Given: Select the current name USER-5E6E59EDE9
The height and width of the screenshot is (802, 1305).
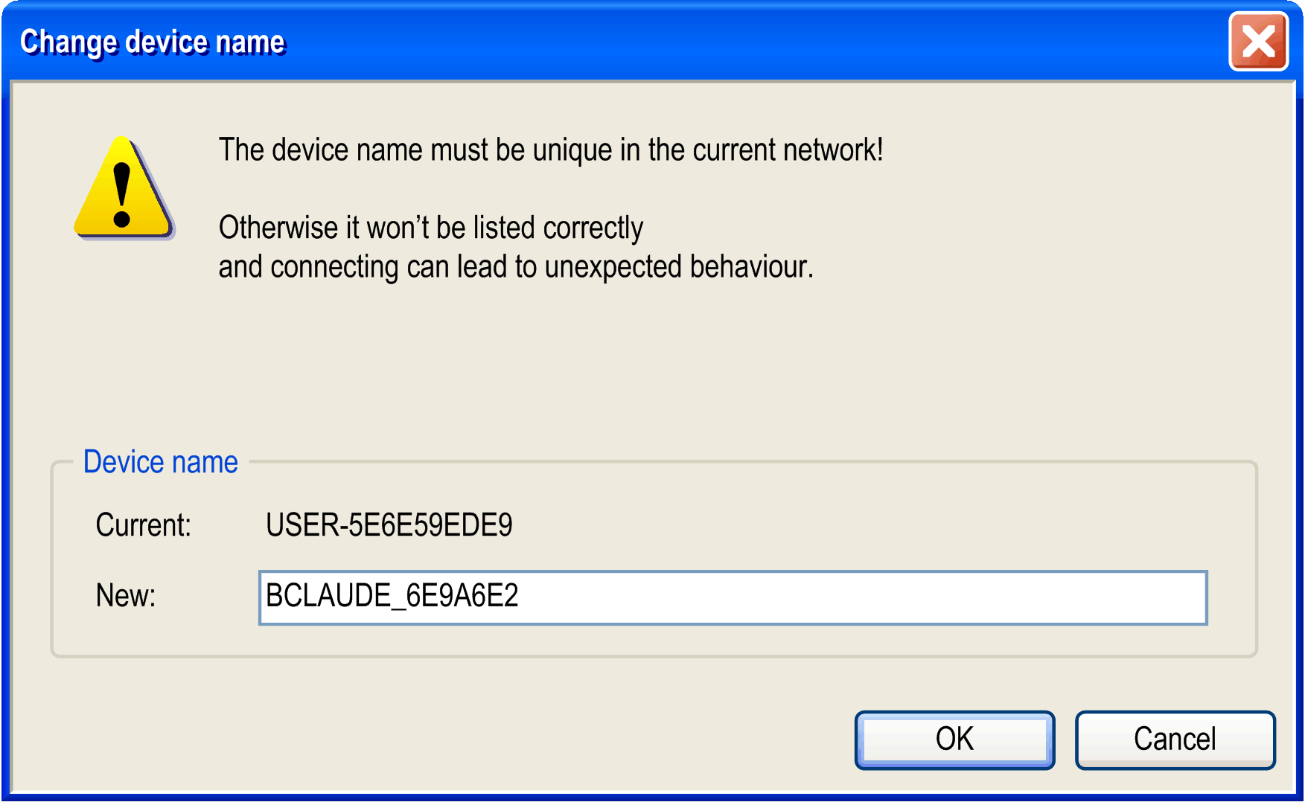Looking at the screenshot, I should [389, 525].
